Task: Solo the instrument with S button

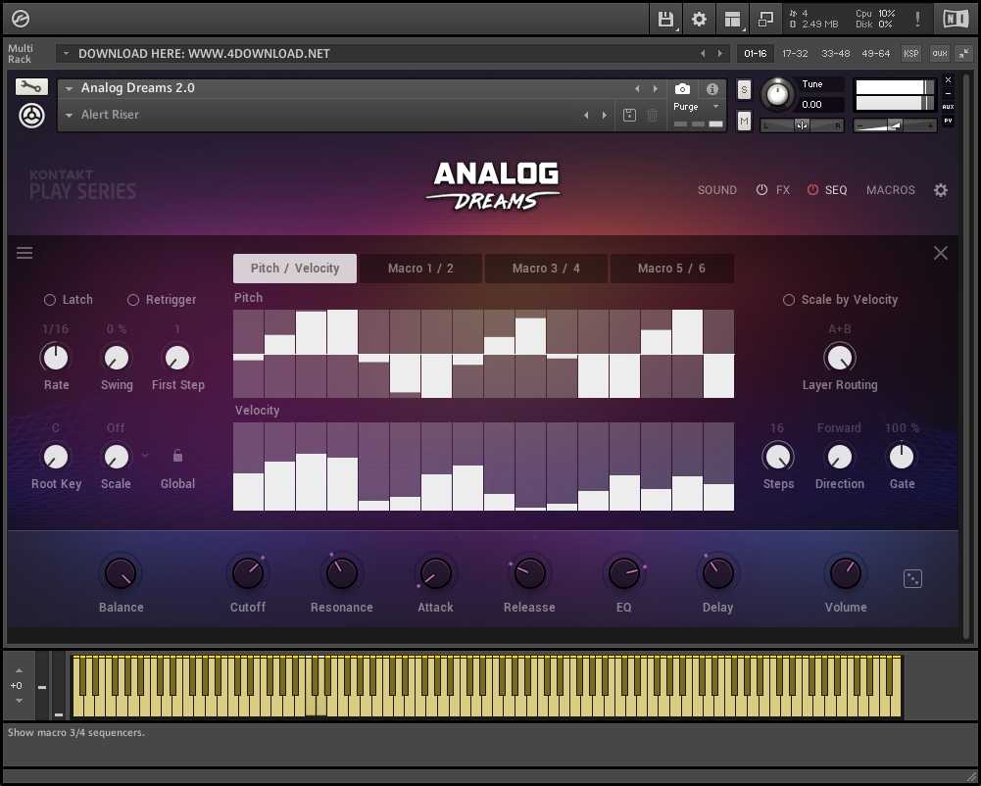Action: [744, 89]
